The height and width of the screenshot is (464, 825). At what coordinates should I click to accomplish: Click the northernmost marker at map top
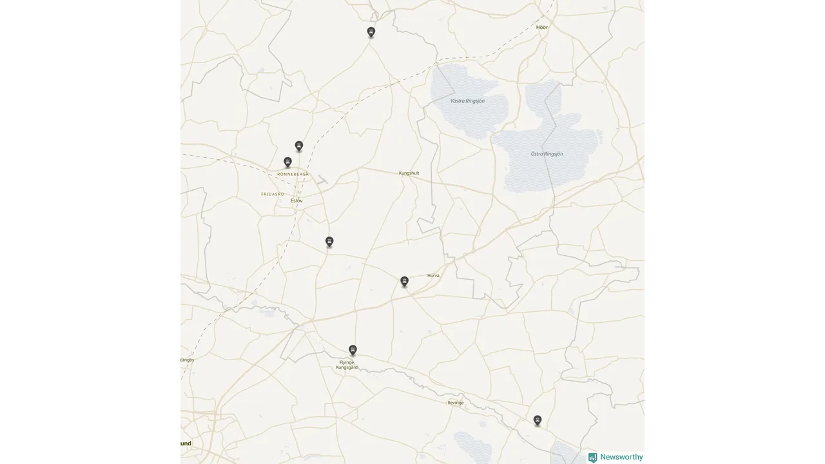coord(371,32)
